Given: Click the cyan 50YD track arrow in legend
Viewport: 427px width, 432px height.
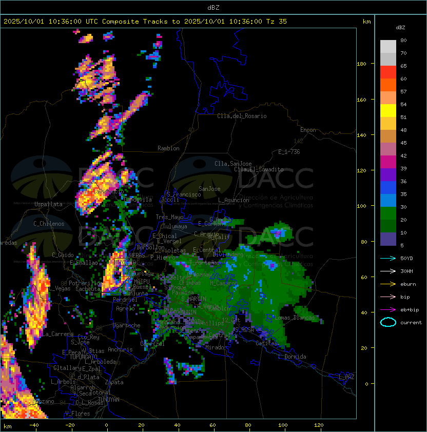Looking at the screenshot, I should (388, 258).
